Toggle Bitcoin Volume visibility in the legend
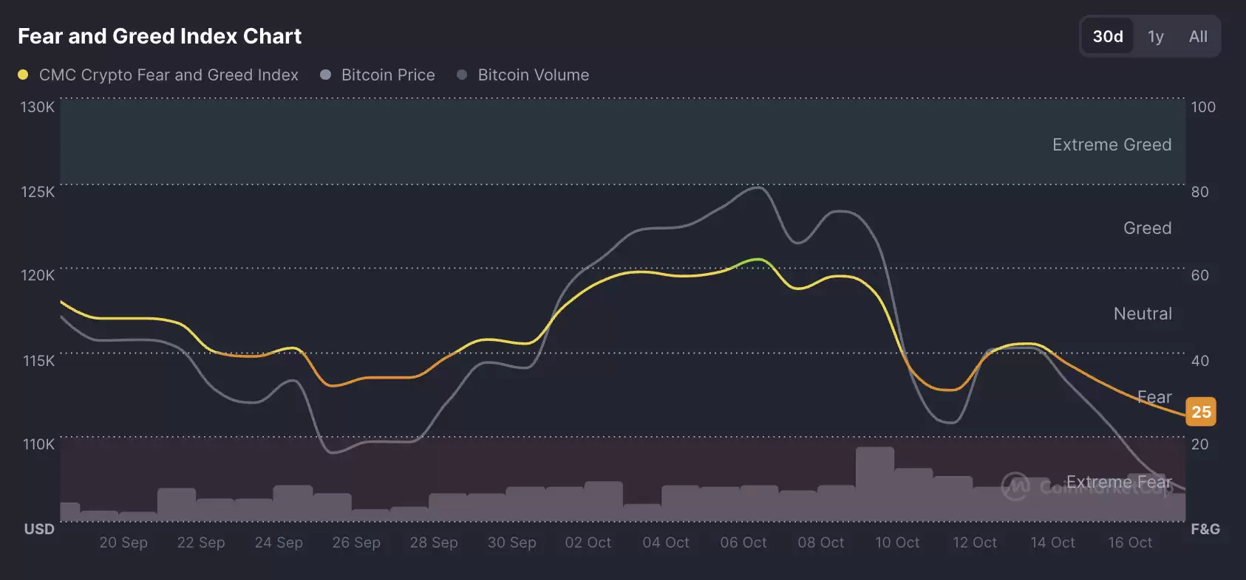 pyautogui.click(x=533, y=75)
